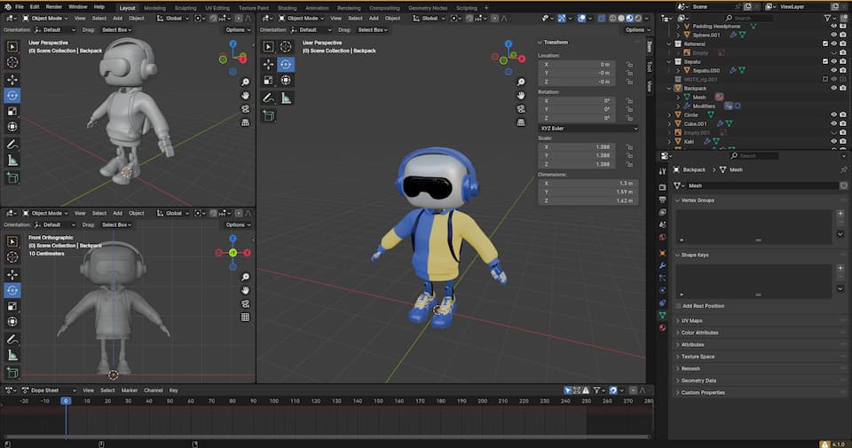852x448 pixels.
Task: Add a new vertex group with plus button
Action: pos(840,214)
